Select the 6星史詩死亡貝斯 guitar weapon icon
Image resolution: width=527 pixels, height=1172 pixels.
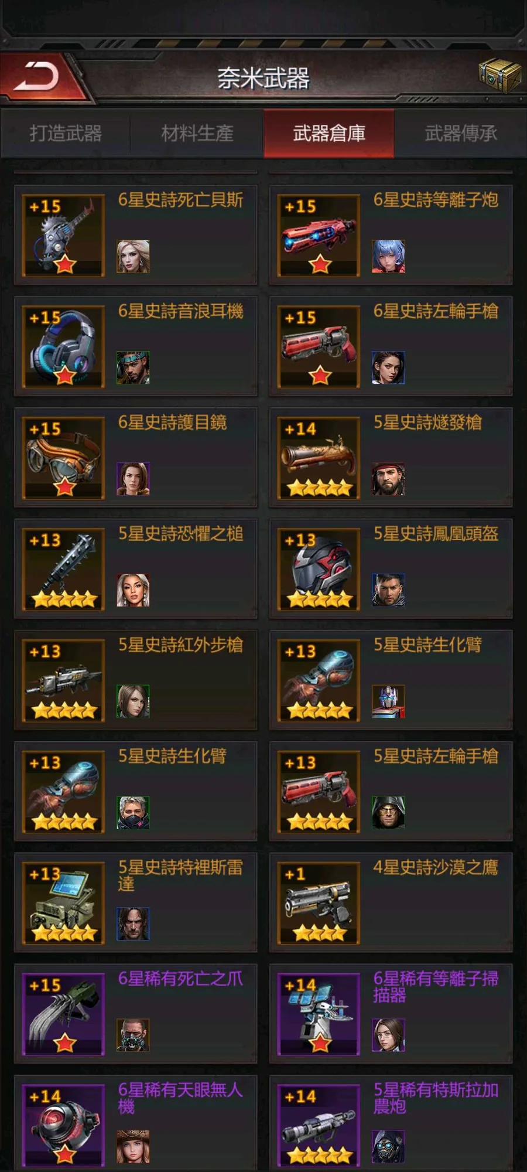(63, 236)
